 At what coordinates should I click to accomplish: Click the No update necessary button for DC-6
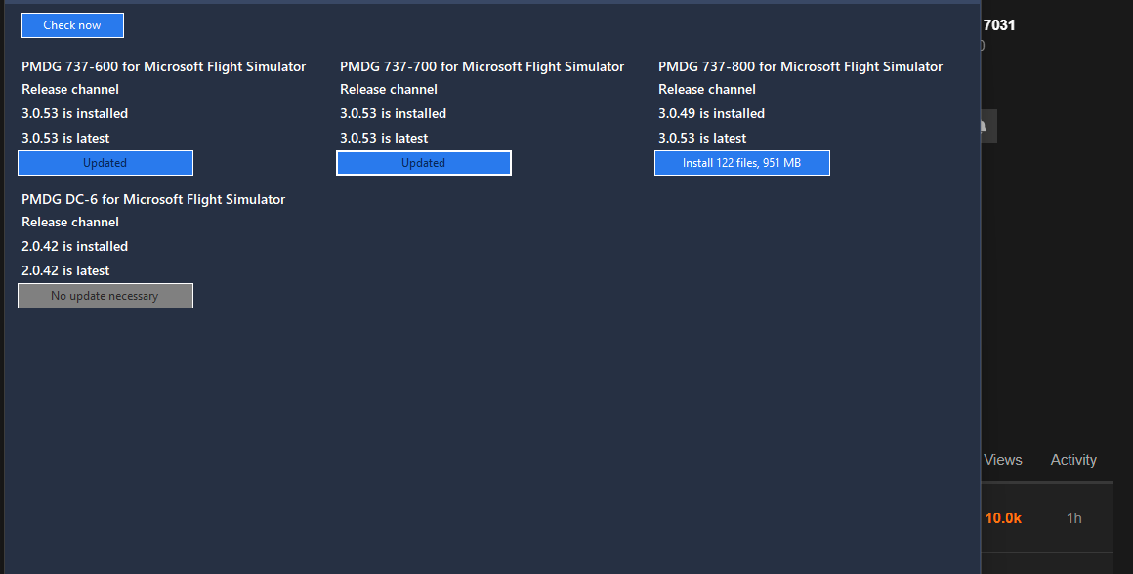pos(105,296)
